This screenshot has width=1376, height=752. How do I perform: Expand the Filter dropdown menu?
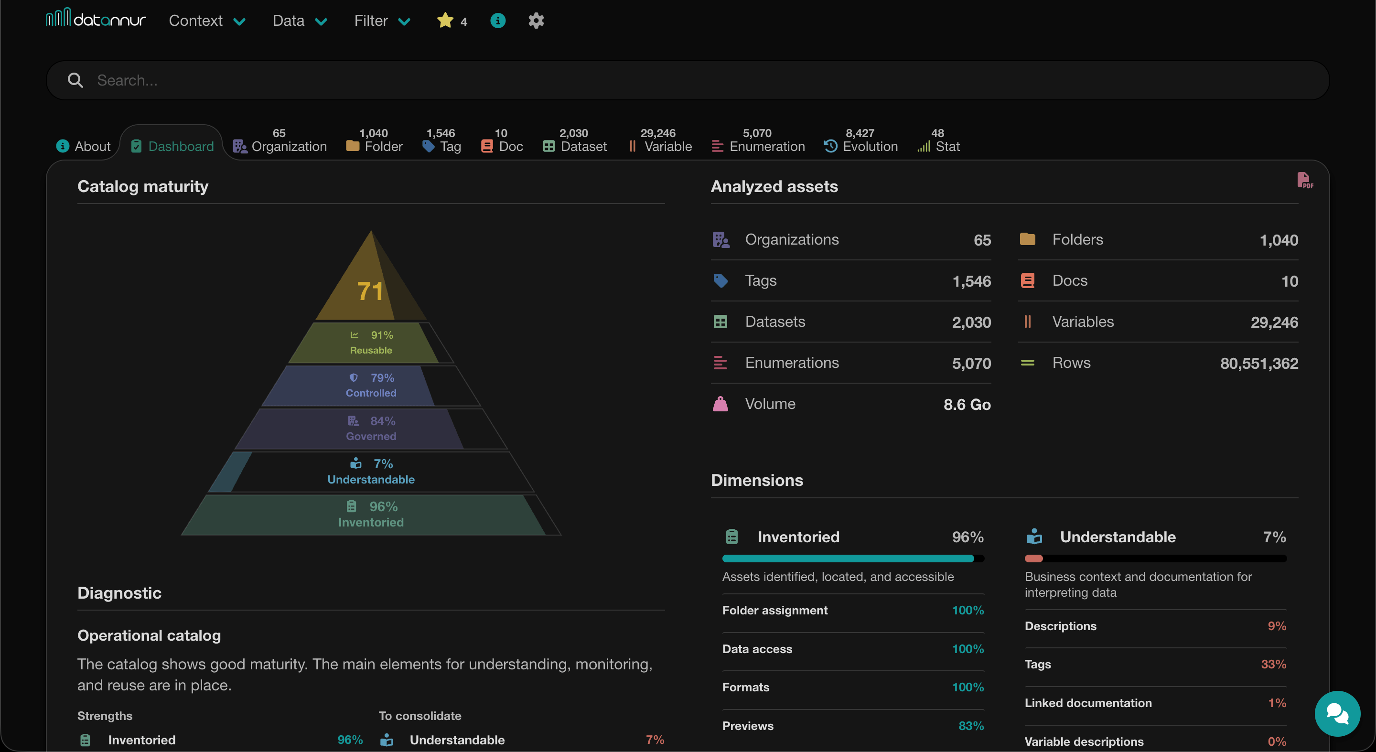(x=382, y=20)
